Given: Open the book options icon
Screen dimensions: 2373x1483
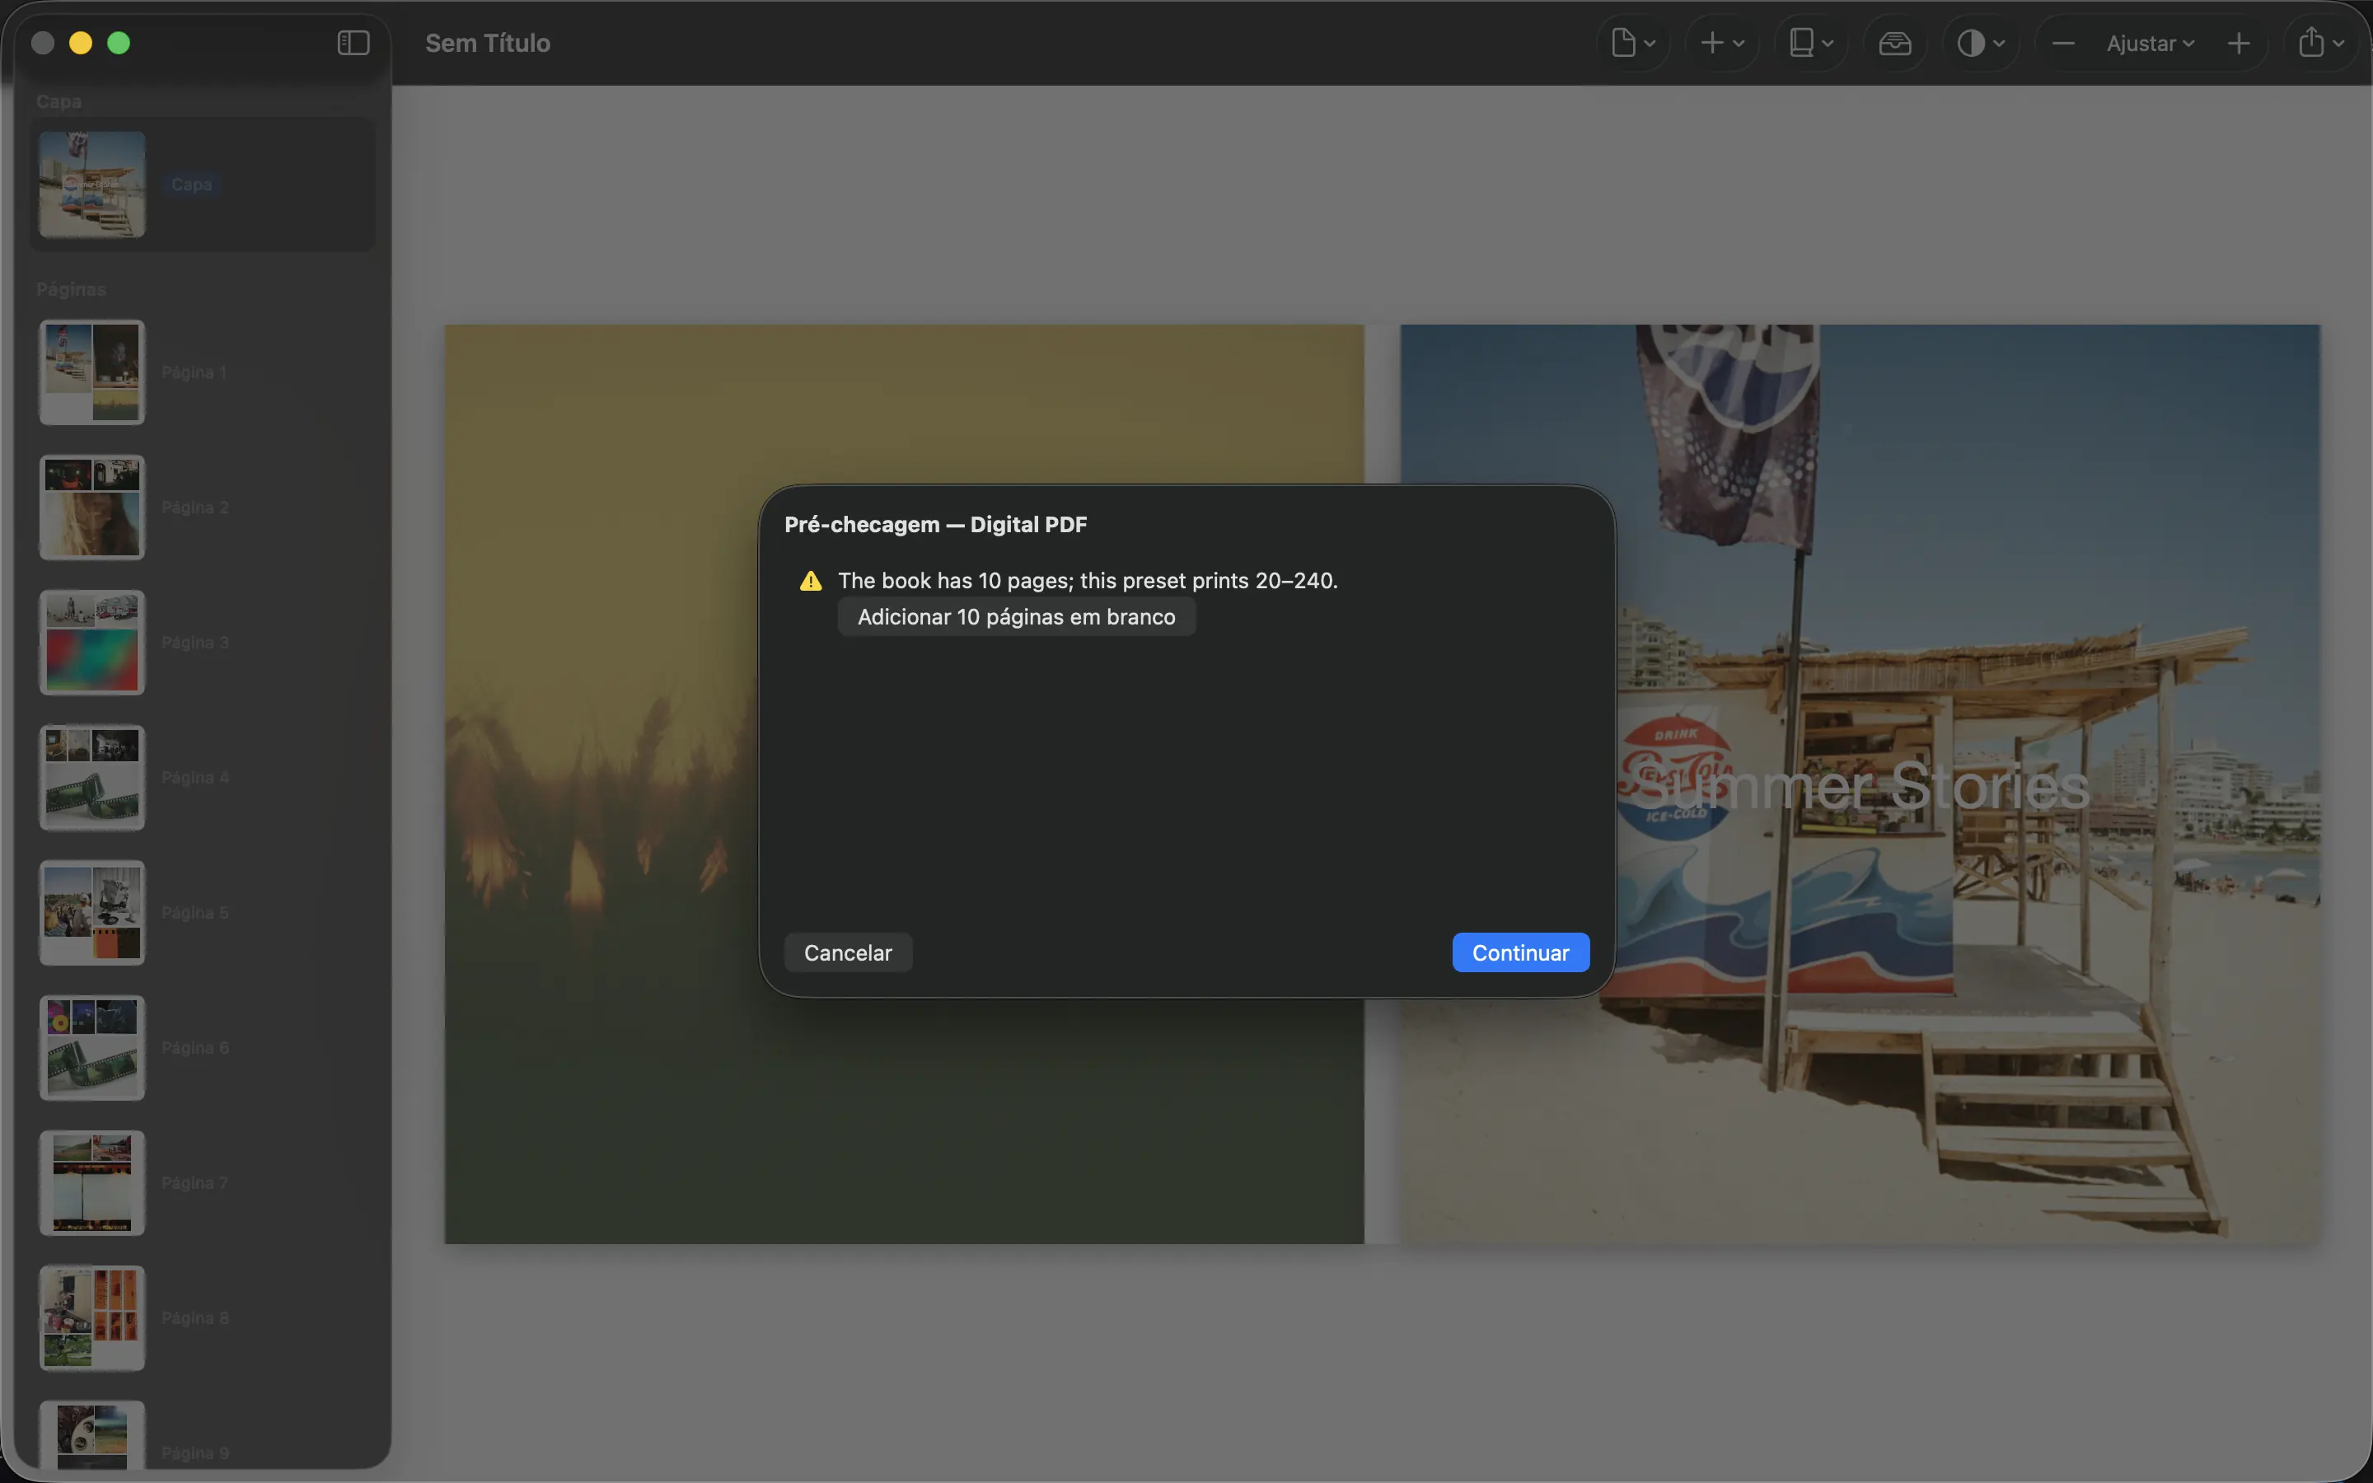Looking at the screenshot, I should point(1810,43).
